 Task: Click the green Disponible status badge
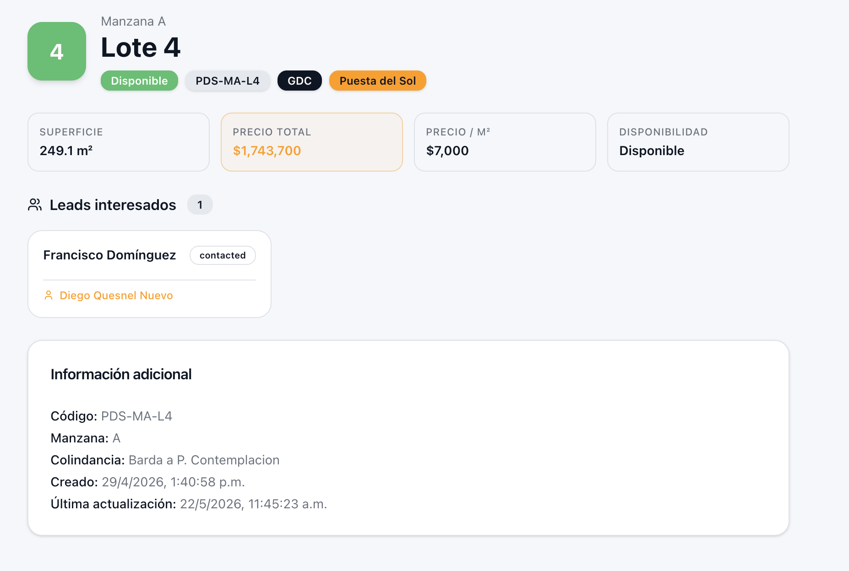(139, 81)
